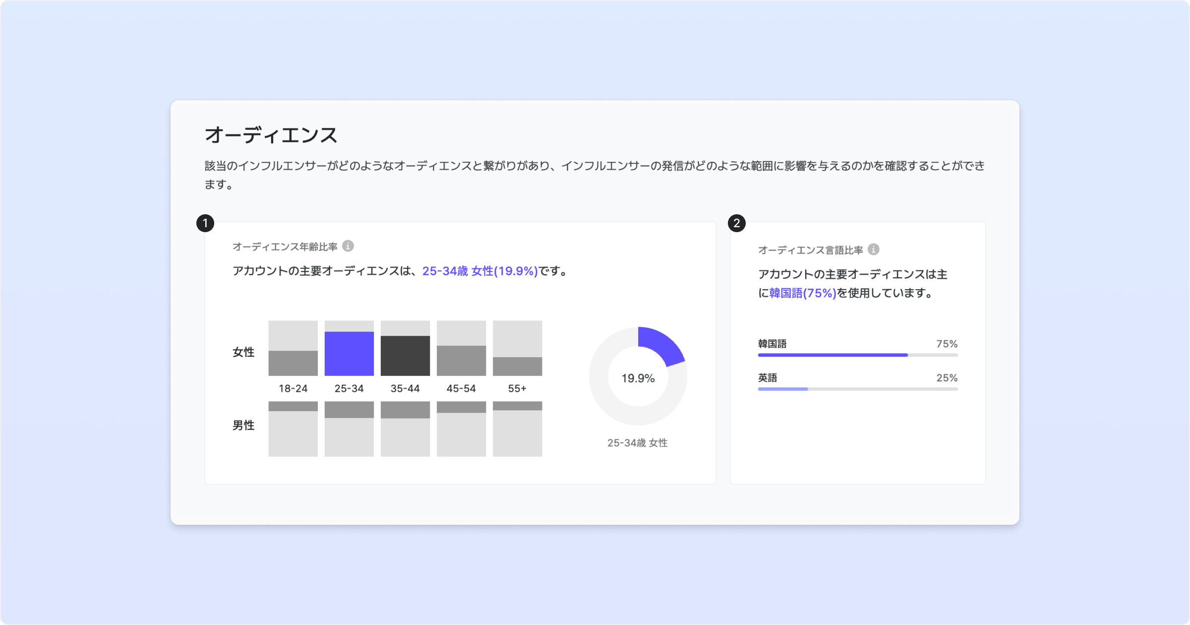Select the dark female 35-44 bar
This screenshot has width=1190, height=625.
[405, 356]
